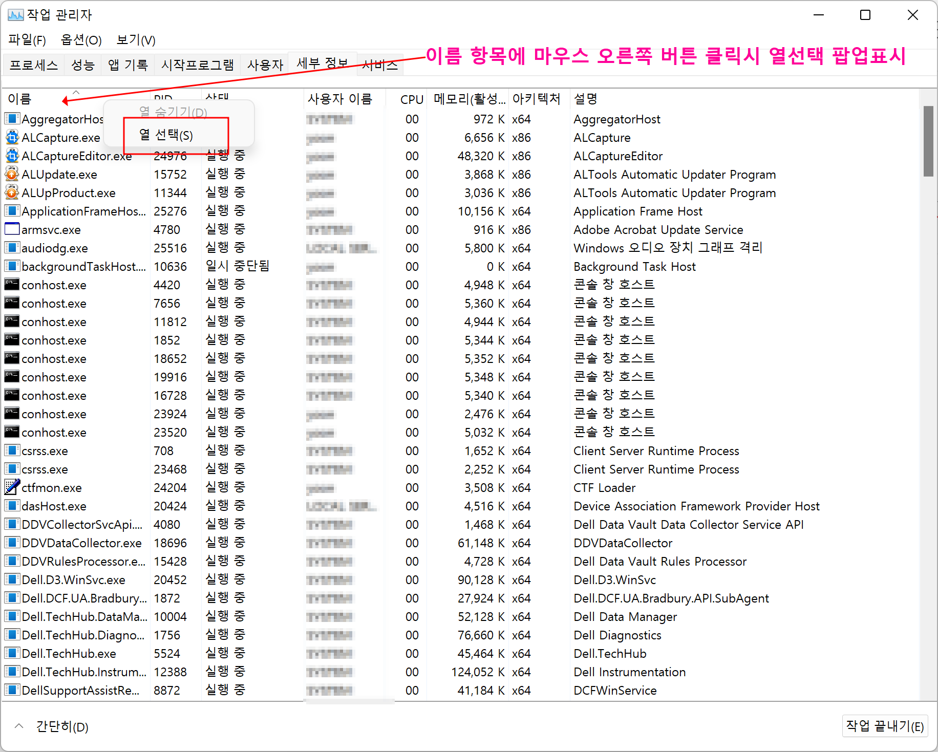Open the 파일(F) menu

[27, 40]
